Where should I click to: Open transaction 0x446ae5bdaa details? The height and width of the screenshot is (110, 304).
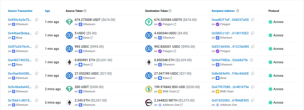point(20,33)
